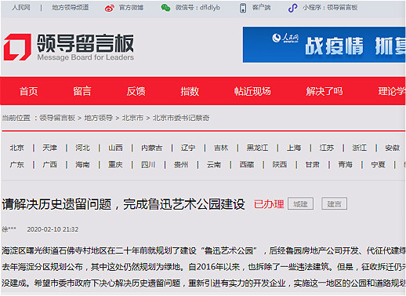Select the 西藏 region link
406x296 pixels.
pyautogui.click(x=247, y=165)
